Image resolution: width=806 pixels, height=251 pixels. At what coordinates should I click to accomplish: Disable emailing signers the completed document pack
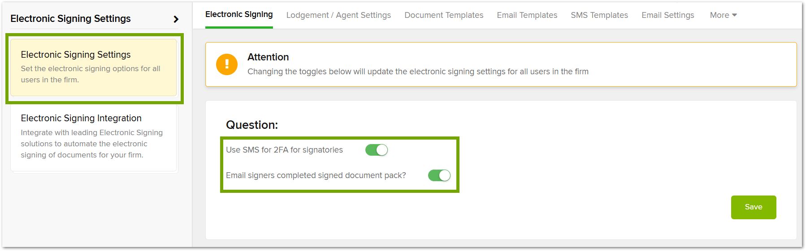[x=439, y=175]
